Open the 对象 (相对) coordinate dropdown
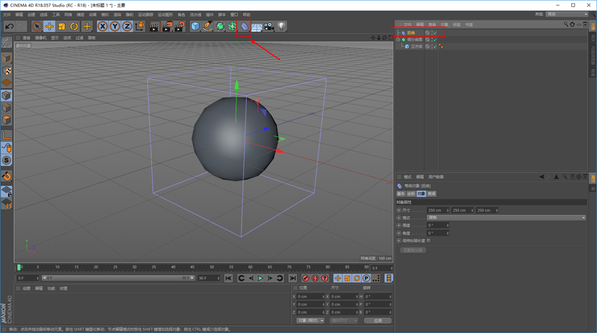This screenshot has width=597, height=333. pyautogui.click(x=310, y=320)
